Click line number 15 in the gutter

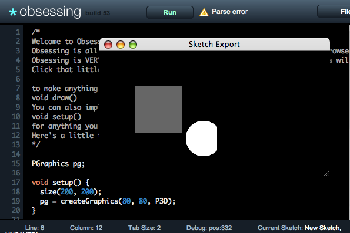tap(16, 164)
